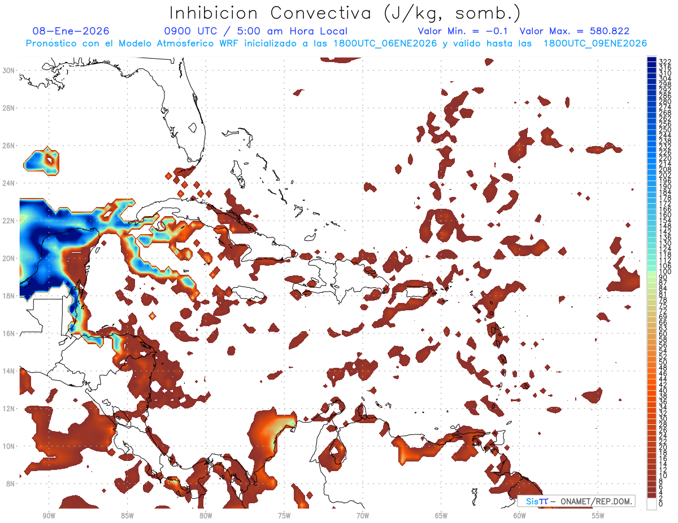Click the '22N' latitude label
The height and width of the screenshot is (523, 678).
tap(7, 221)
